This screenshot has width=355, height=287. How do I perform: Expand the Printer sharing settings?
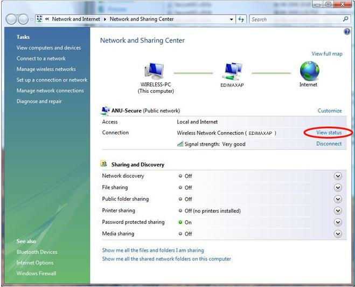coord(338,210)
